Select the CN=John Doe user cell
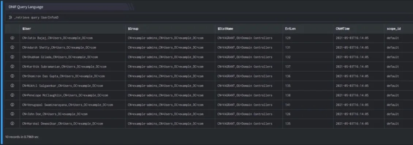 (72, 114)
